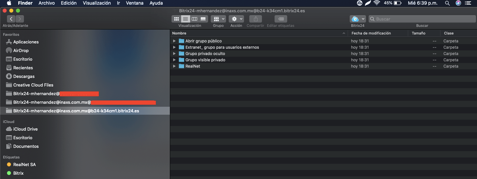
Task: Click the Compartir share button
Action: (x=256, y=19)
